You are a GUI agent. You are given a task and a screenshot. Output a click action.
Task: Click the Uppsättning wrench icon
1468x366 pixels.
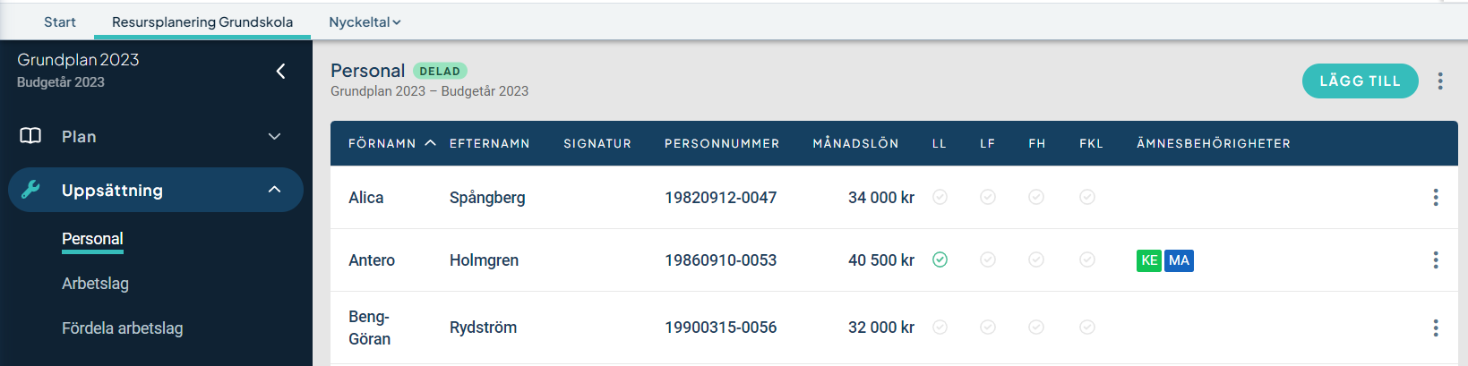click(x=30, y=190)
